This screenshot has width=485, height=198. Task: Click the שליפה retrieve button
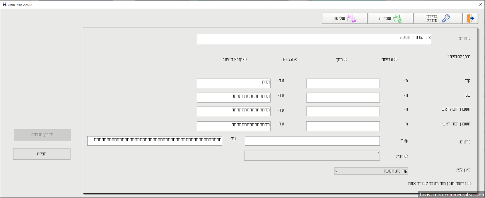344,19
